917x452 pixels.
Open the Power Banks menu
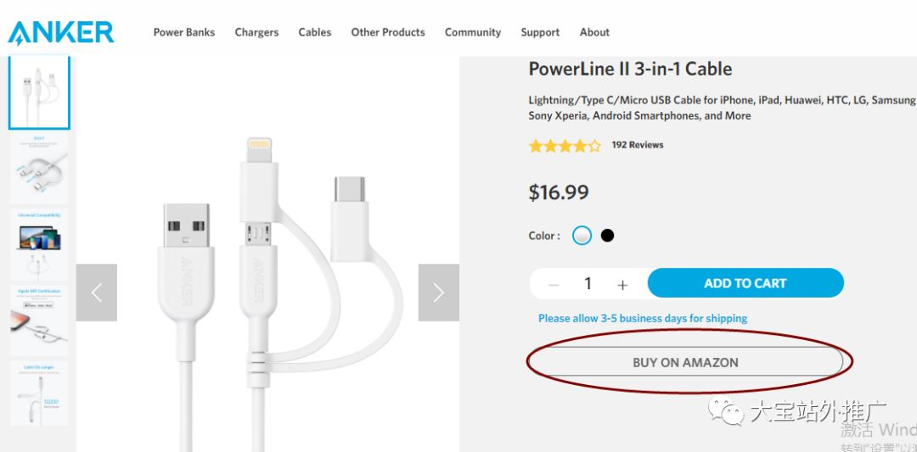[x=184, y=32]
